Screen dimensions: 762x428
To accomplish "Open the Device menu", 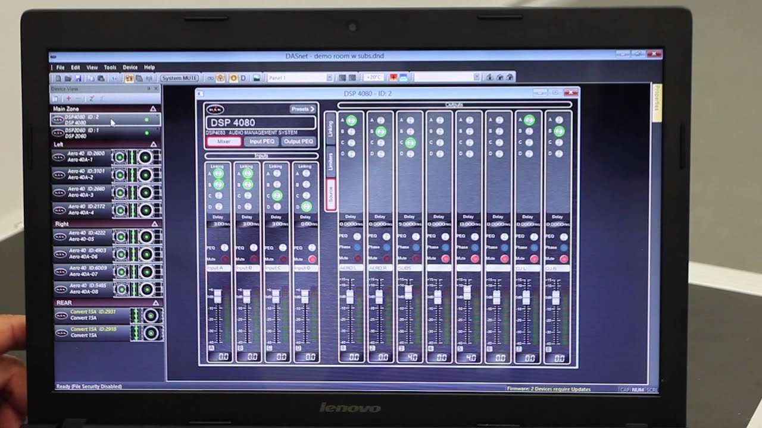I will pos(130,67).
